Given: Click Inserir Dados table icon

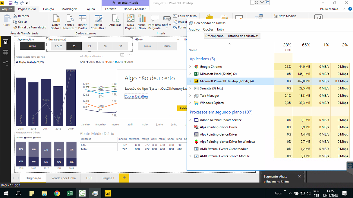Looking at the screenshot, I should coord(82,22).
